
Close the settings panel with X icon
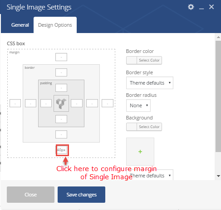click(211, 7)
